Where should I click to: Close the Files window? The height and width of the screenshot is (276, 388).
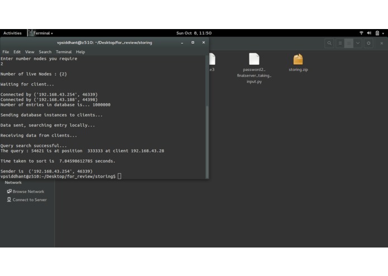coord(382,44)
